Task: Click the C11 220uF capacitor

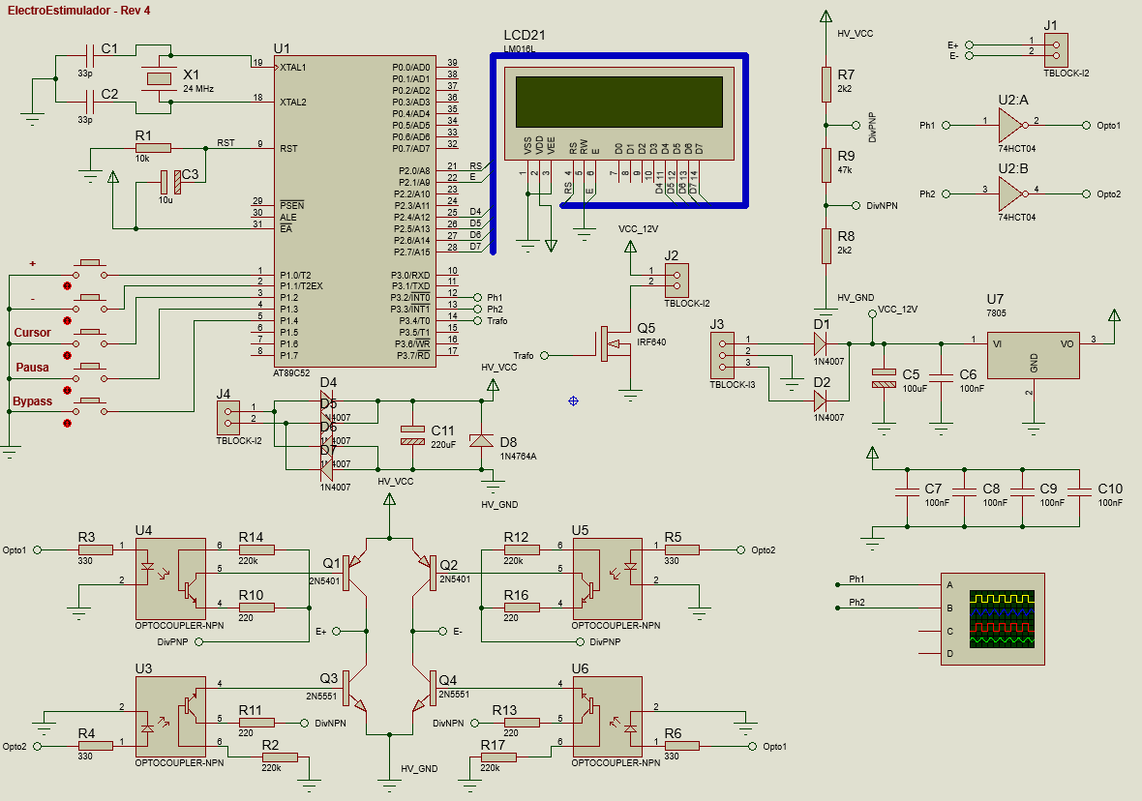Action: click(x=413, y=435)
